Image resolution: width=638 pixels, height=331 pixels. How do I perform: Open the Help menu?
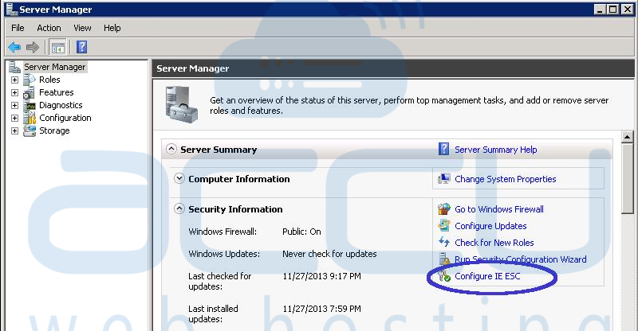pyautogui.click(x=112, y=28)
